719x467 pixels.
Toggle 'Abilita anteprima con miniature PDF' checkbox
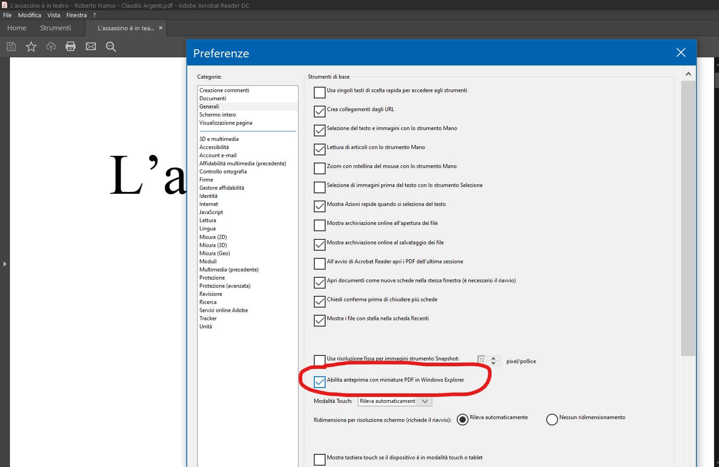point(320,382)
